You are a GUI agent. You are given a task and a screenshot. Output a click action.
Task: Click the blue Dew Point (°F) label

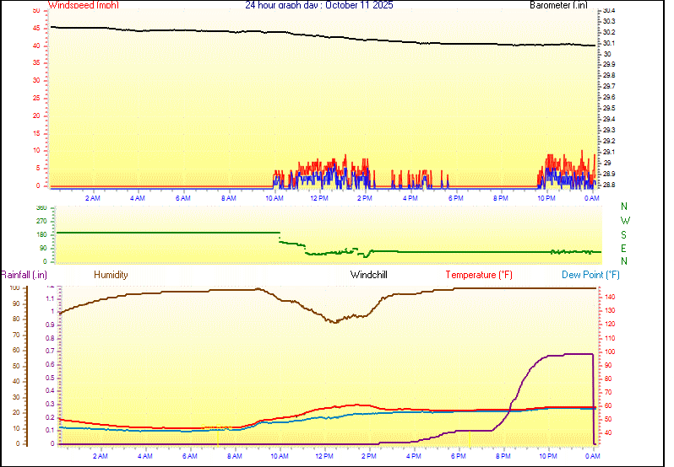point(590,275)
